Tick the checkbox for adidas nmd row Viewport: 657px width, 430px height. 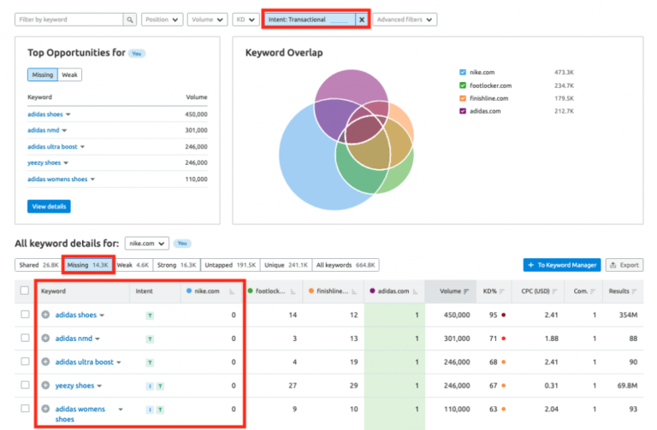pyautogui.click(x=25, y=338)
